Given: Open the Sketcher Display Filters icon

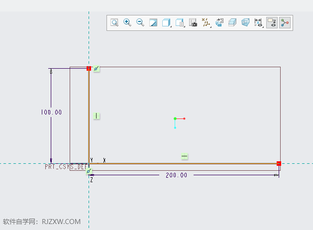Looking at the screenshot, I should (258, 22).
